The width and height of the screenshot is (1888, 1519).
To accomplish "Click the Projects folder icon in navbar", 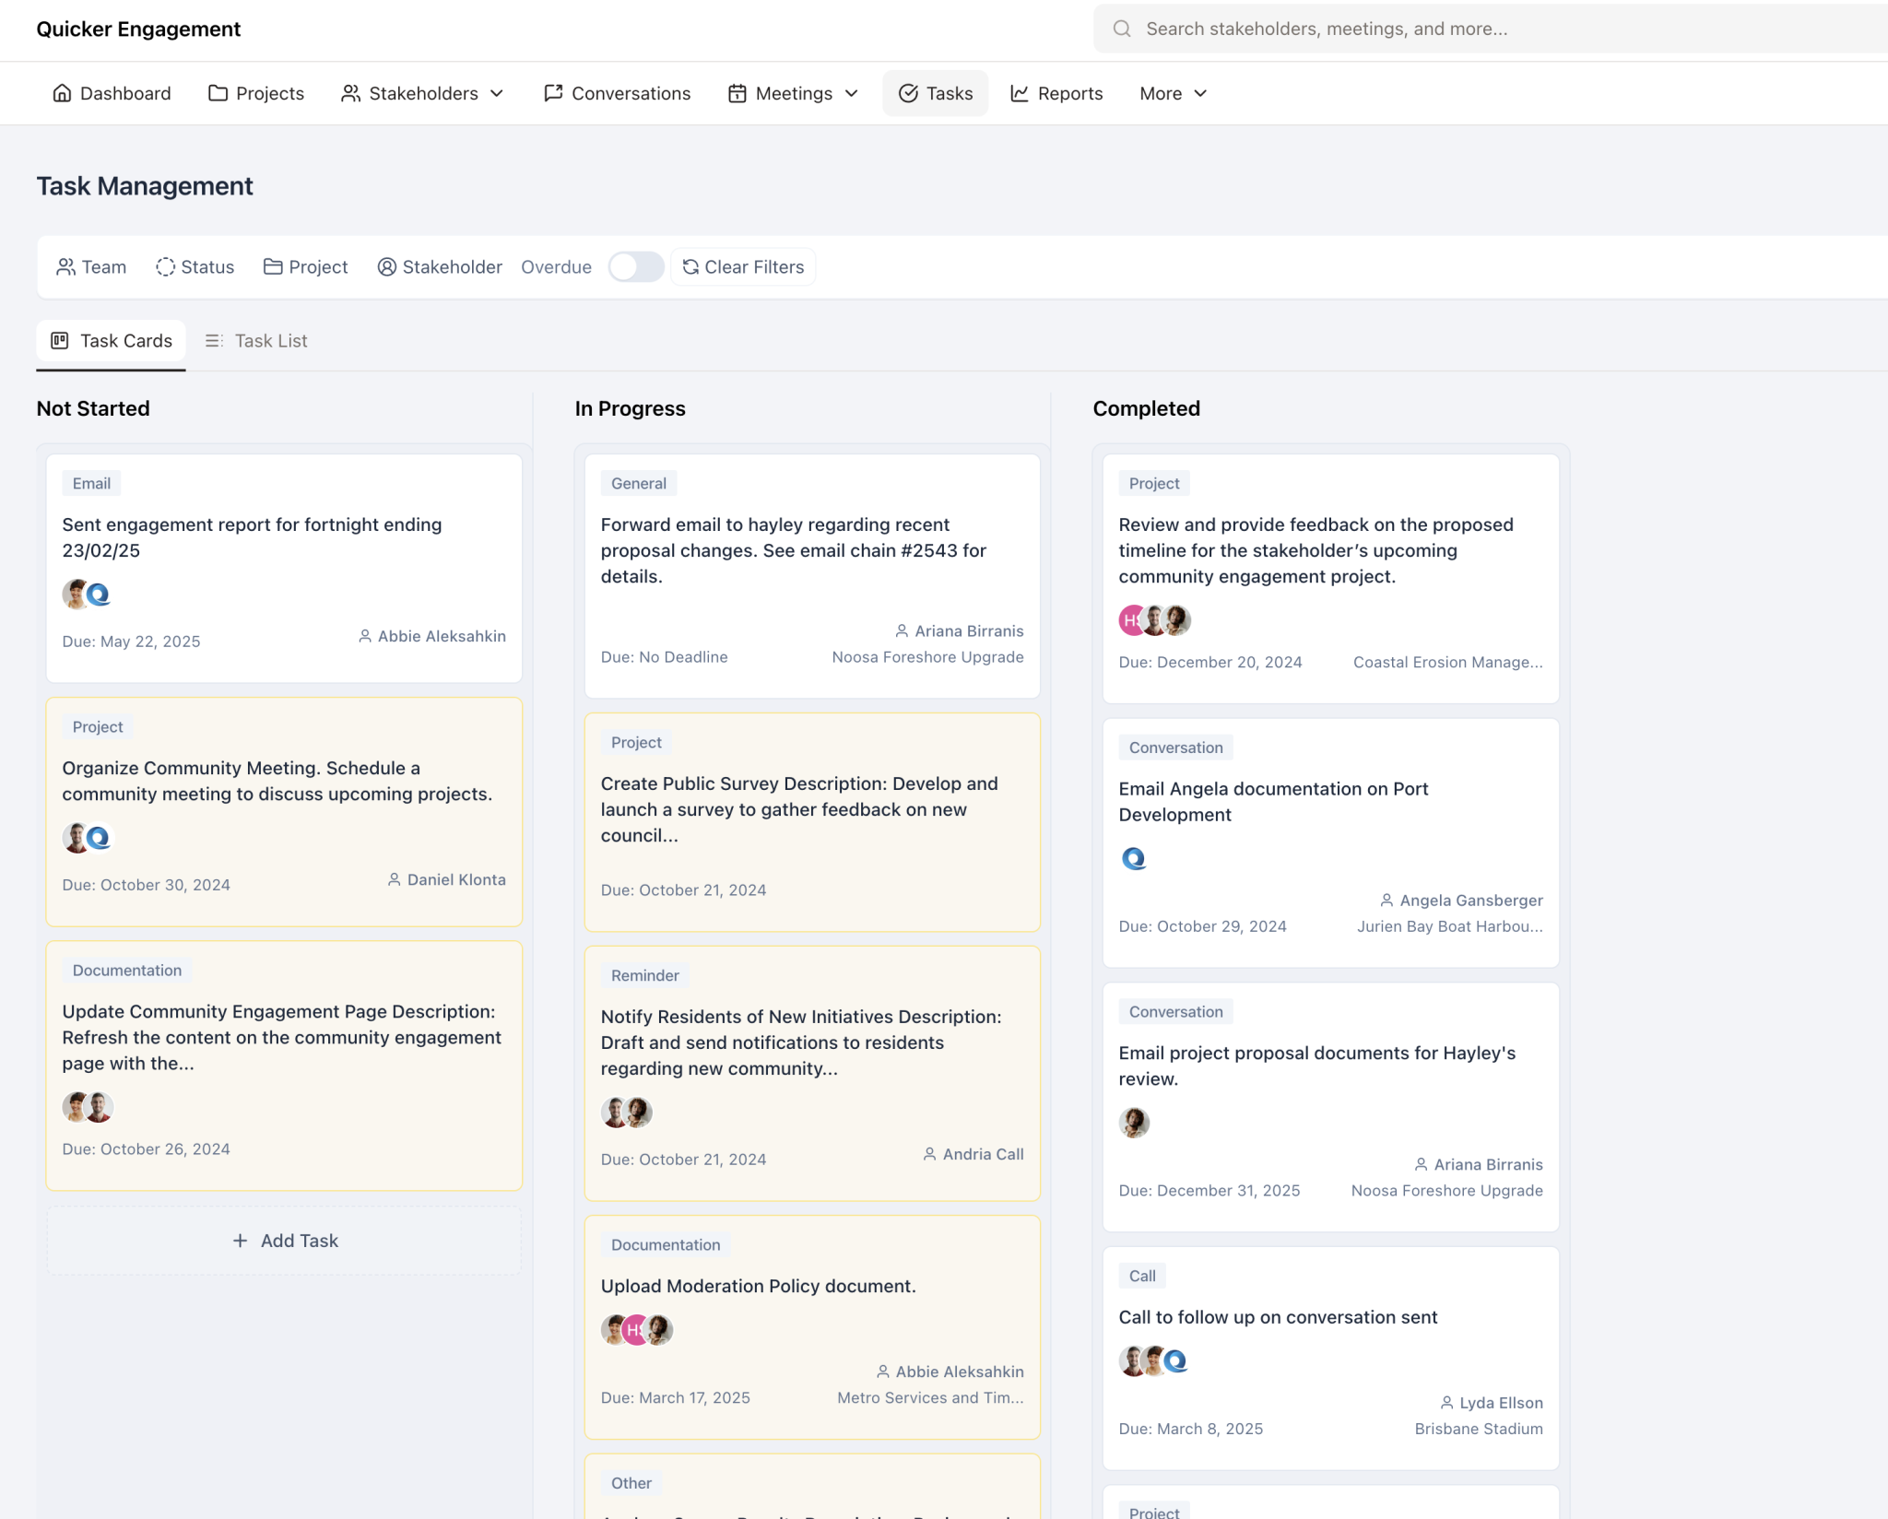I will click(218, 93).
